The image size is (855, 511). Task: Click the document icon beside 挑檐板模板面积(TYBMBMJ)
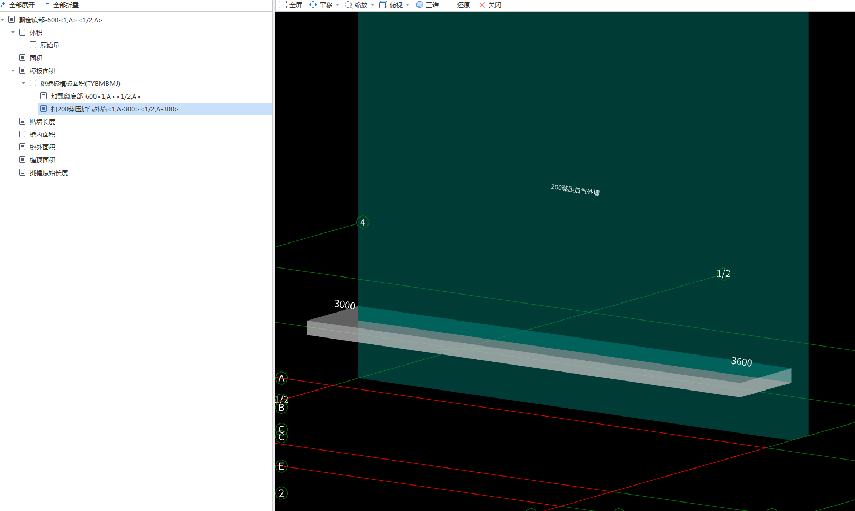pyautogui.click(x=33, y=83)
